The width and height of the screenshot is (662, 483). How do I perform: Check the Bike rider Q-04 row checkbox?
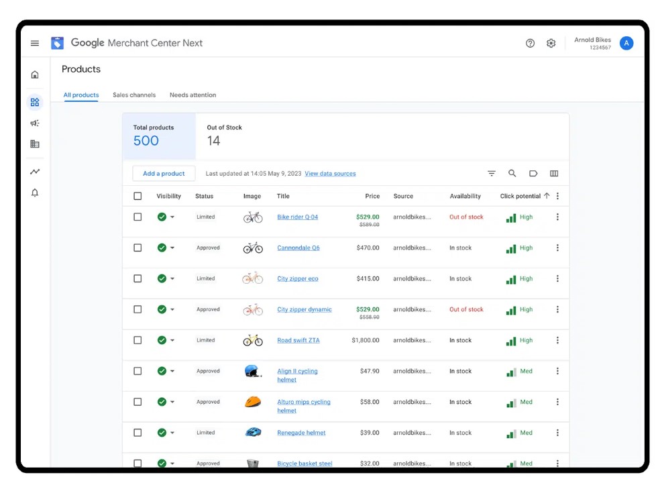click(x=137, y=217)
